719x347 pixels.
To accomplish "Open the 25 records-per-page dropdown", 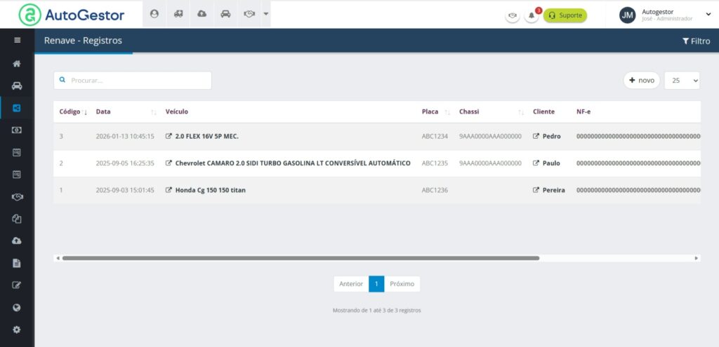I will [682, 81].
